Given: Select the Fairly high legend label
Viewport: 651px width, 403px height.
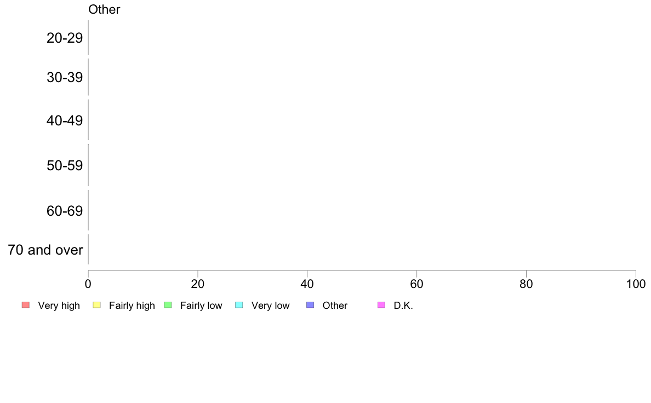Looking at the screenshot, I should pyautogui.click(x=132, y=306).
